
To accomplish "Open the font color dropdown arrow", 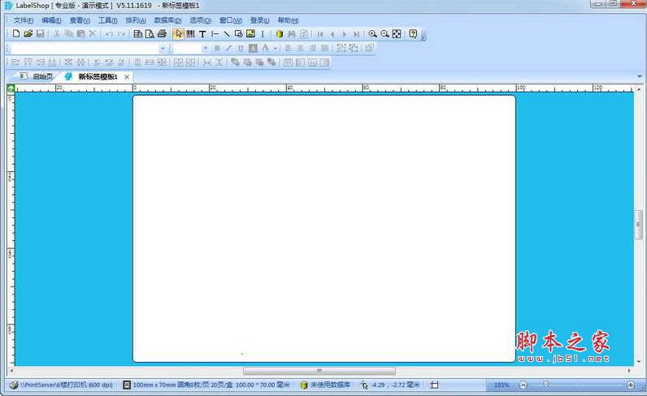I will (276, 49).
